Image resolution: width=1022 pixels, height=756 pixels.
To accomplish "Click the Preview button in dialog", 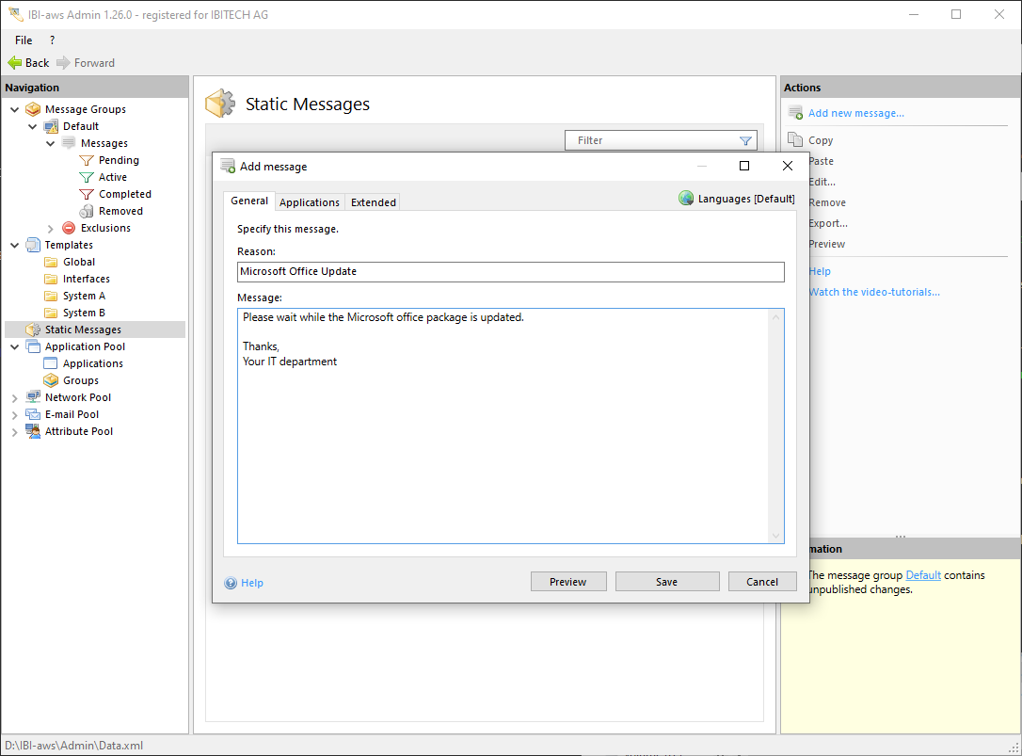I will [567, 582].
